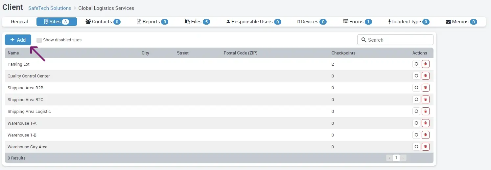Remove Warehouse City Area using trash icon
The width and height of the screenshot is (491, 170).
pyautogui.click(x=425, y=147)
